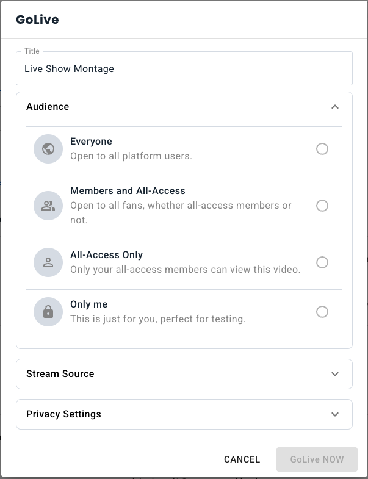Click the Audience section header

click(x=48, y=107)
